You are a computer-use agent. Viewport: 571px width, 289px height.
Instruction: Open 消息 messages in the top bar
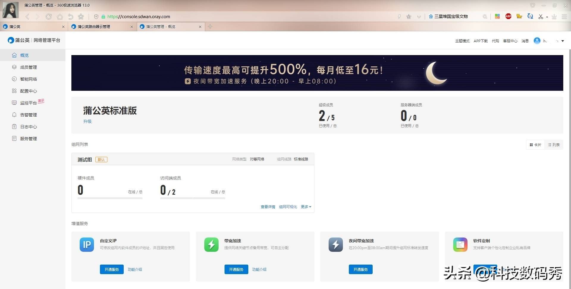point(525,41)
